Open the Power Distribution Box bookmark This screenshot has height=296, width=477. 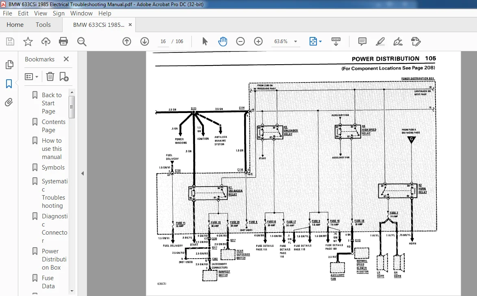pos(54,259)
